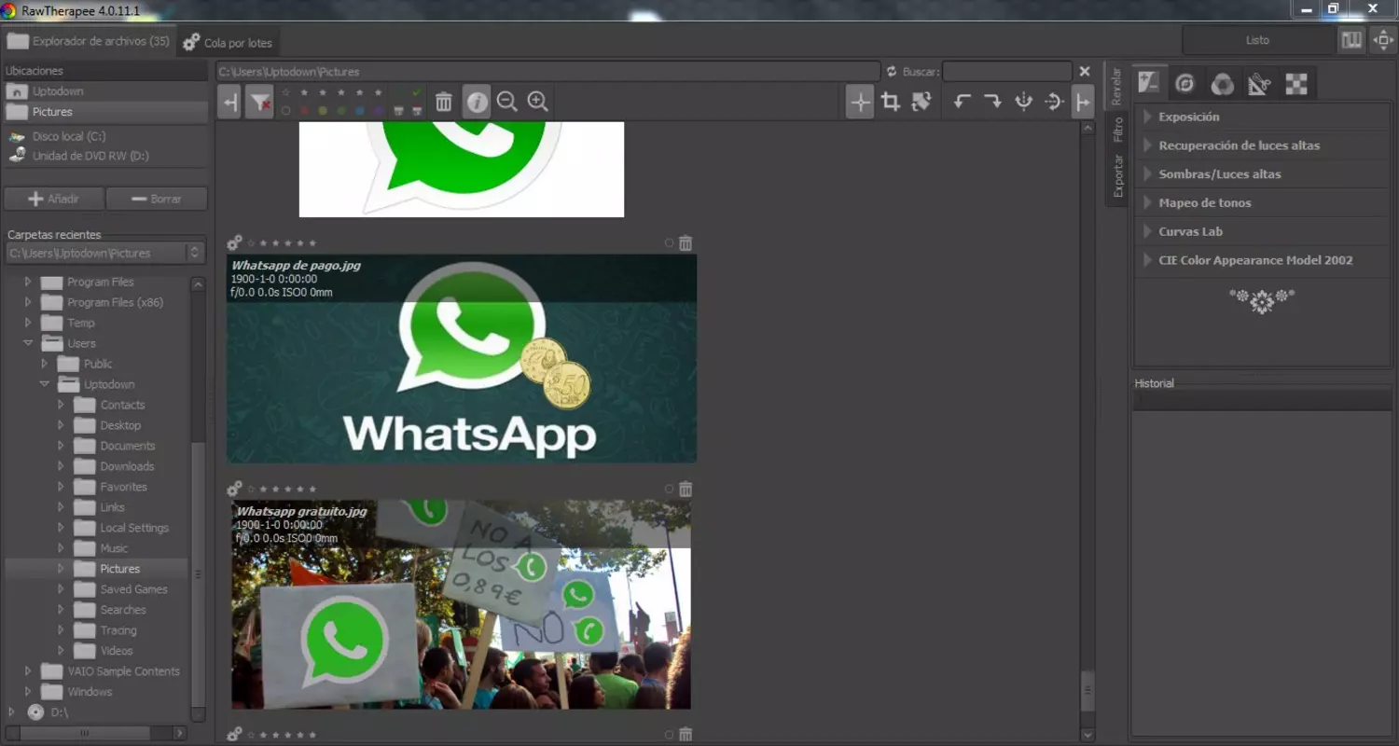Select Disco local (C:) location
The height and width of the screenshot is (746, 1399).
tap(105, 136)
